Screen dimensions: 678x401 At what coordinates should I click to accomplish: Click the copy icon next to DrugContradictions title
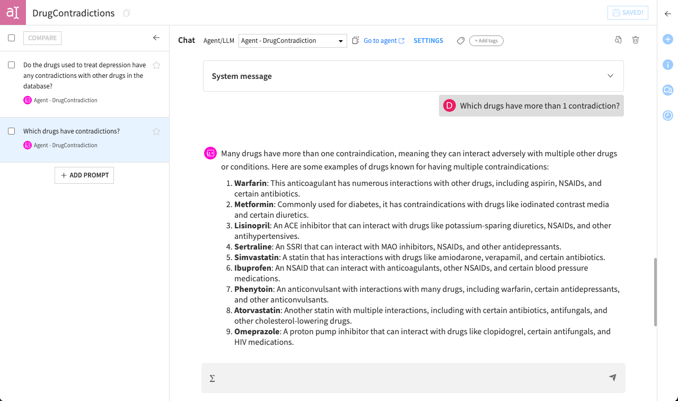[127, 13]
